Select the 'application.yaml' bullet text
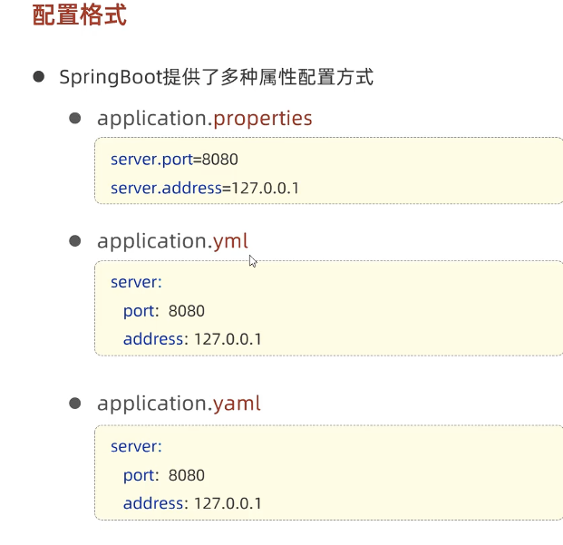 [x=179, y=404]
